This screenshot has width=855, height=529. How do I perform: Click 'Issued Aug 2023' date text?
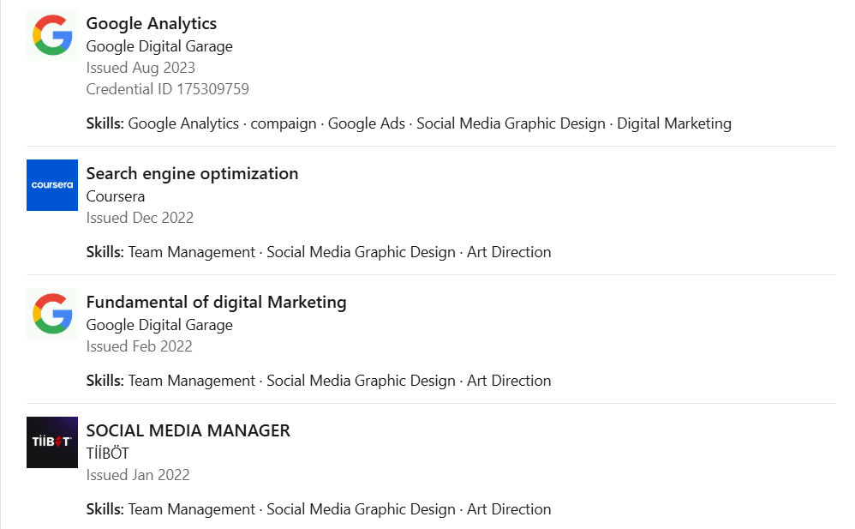(x=141, y=68)
